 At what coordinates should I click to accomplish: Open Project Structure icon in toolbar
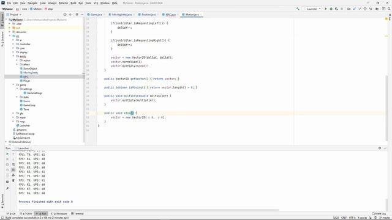(377, 9)
